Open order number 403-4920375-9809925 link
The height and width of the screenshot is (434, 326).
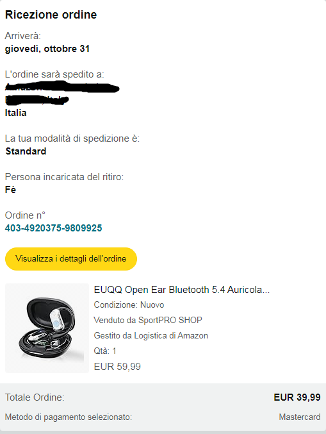click(x=53, y=228)
